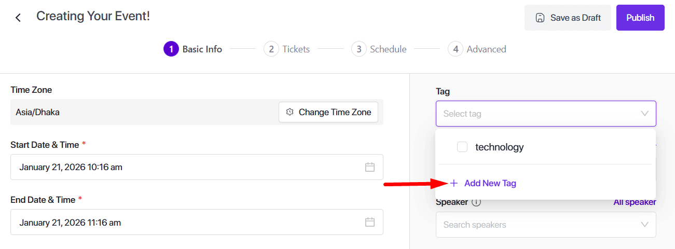Click the back arrow icon
Viewport: 675px width, 249px height.
click(18, 18)
